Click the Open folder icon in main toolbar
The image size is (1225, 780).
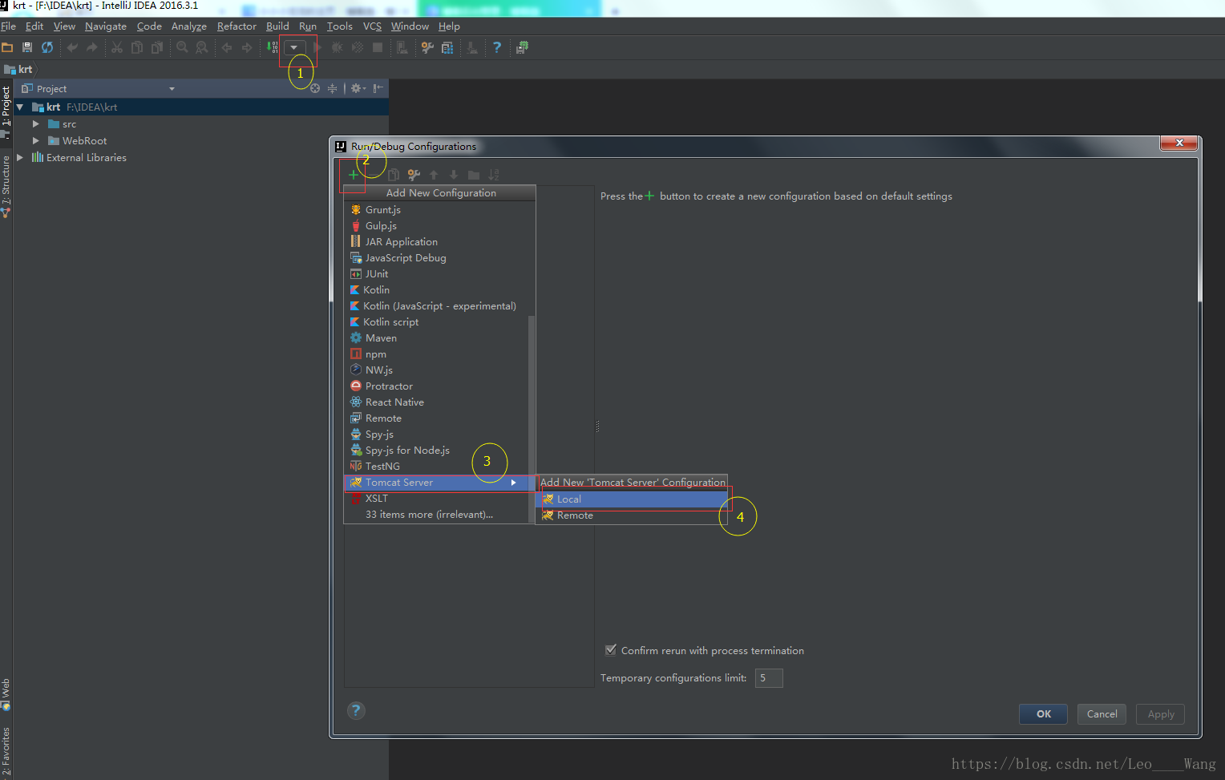(7, 47)
